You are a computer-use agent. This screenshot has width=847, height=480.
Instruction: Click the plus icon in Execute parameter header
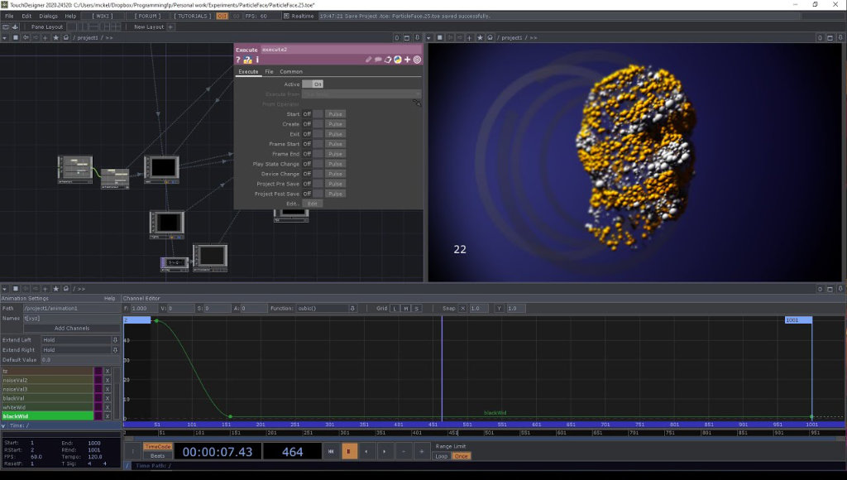click(x=407, y=60)
